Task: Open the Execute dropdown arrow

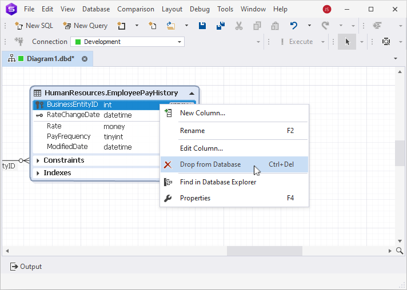Action: point(322,42)
